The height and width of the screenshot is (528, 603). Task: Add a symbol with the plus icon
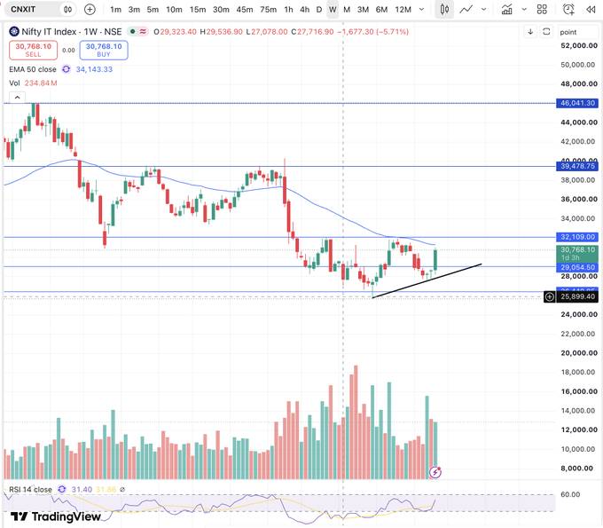90,9
